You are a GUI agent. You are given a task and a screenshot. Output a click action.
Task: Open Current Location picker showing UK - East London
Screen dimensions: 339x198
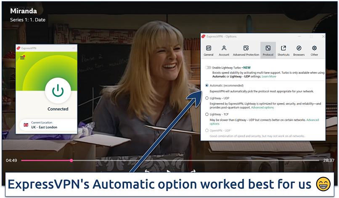click(46, 125)
